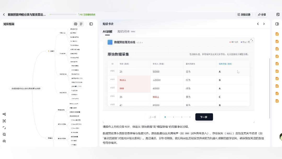Click the zoom in magnifier icon

tap(4, 141)
